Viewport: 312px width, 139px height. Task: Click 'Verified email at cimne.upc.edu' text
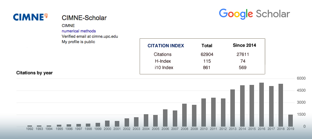pyautogui.click(x=90, y=36)
